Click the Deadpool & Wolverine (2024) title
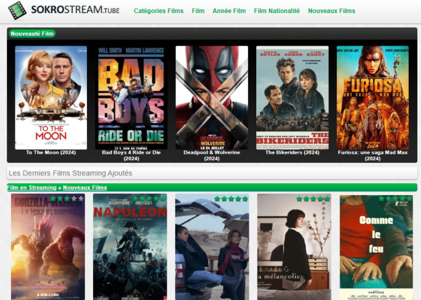The width and height of the screenshot is (421, 300). click(212, 156)
